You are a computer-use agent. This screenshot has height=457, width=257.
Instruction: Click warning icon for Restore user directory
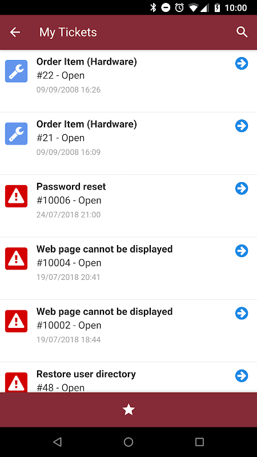tap(17, 382)
